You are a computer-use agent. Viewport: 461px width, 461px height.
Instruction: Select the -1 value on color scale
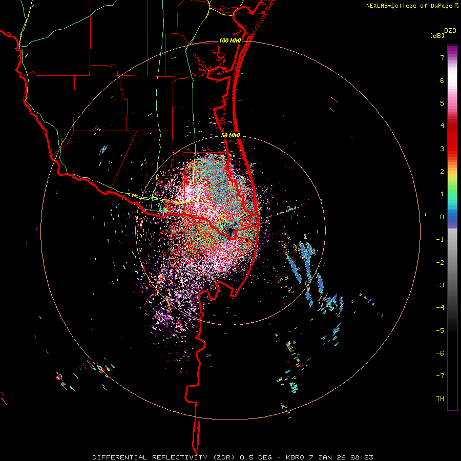[440, 240]
